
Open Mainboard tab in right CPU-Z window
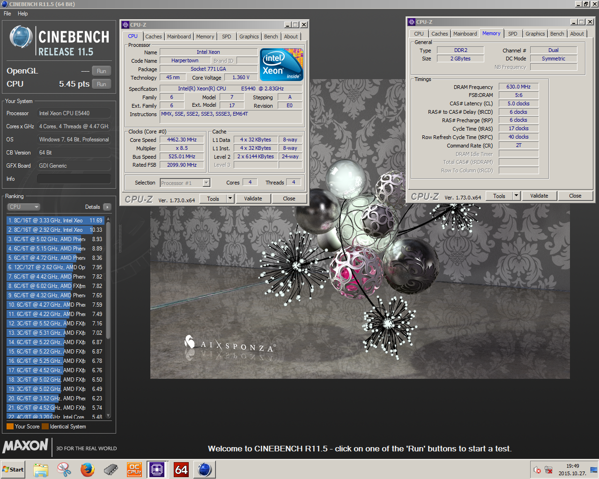click(x=465, y=34)
